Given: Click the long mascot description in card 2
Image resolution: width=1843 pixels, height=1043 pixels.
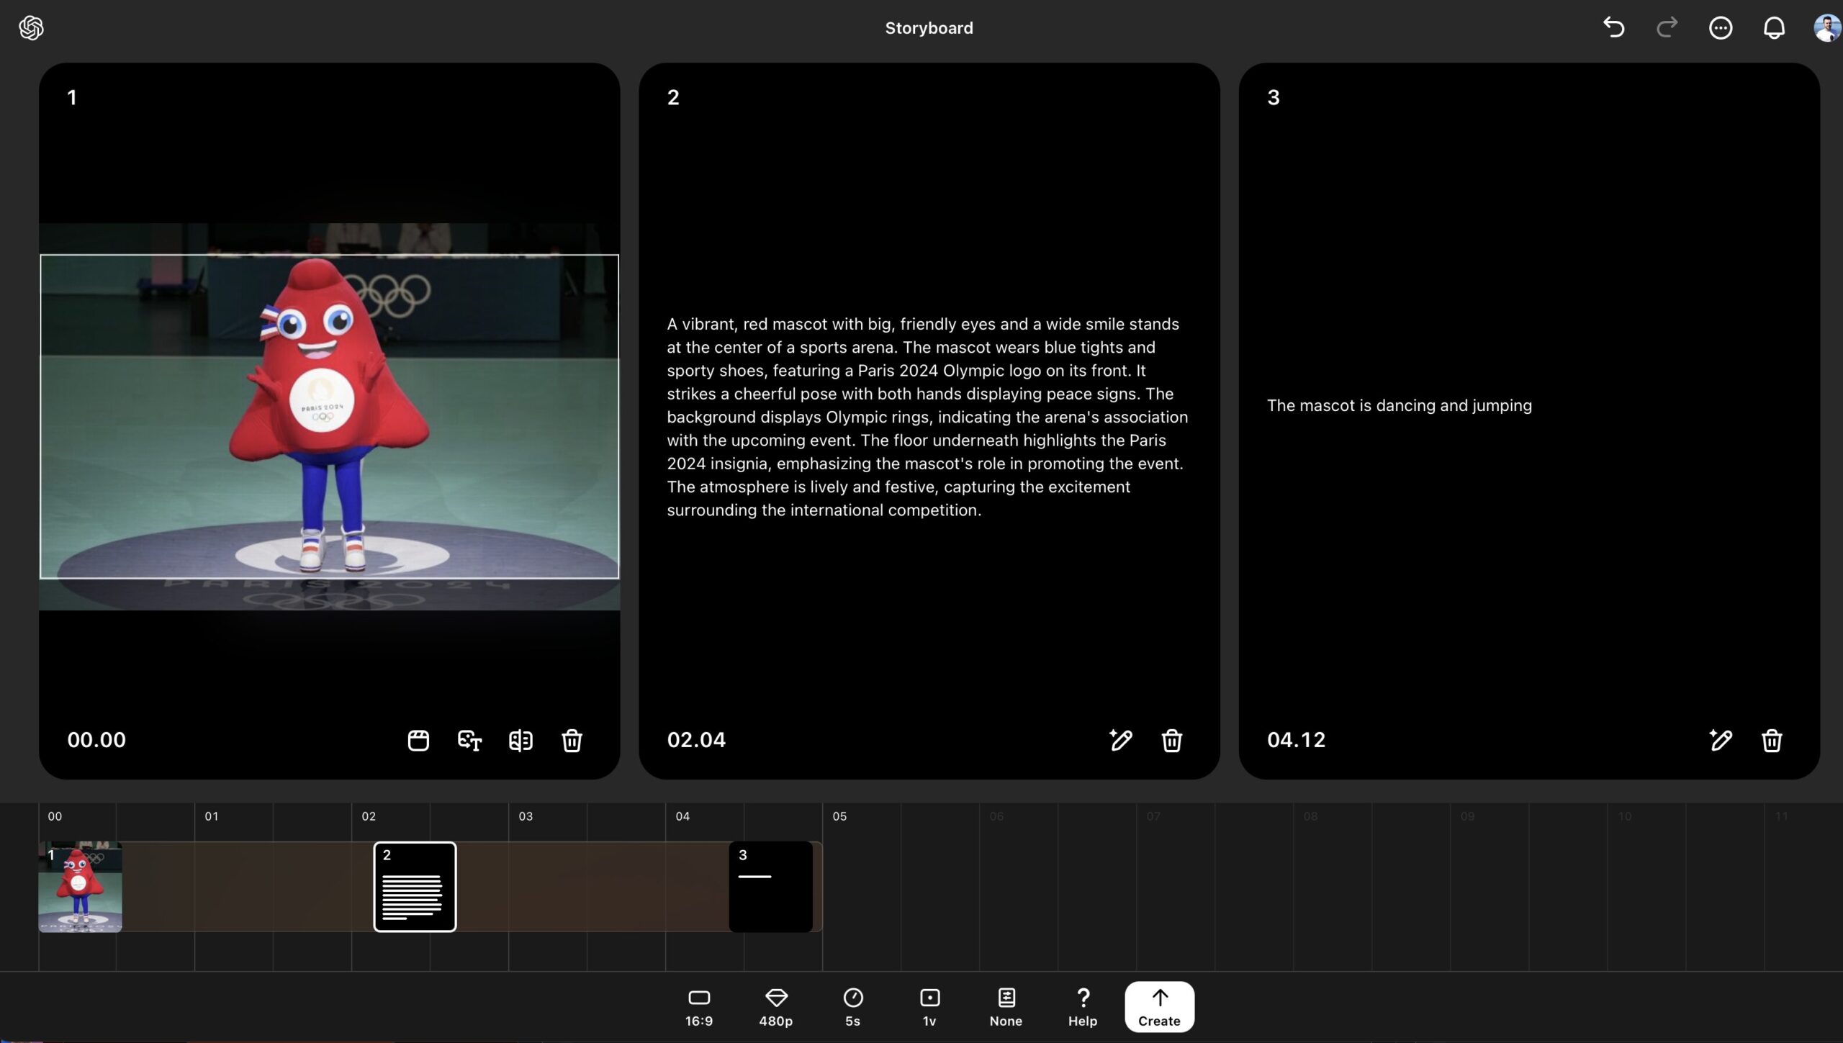Looking at the screenshot, I should [928, 417].
